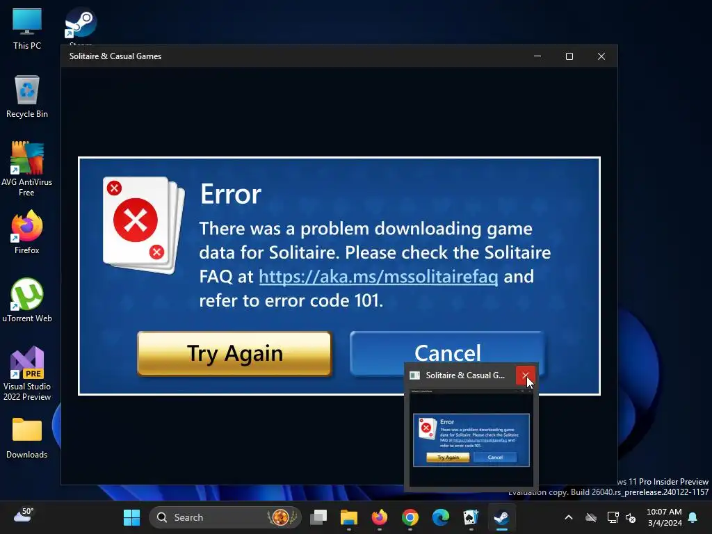Open the Steam desktop shortcut
Screen dimensions: 712x534
(81, 26)
